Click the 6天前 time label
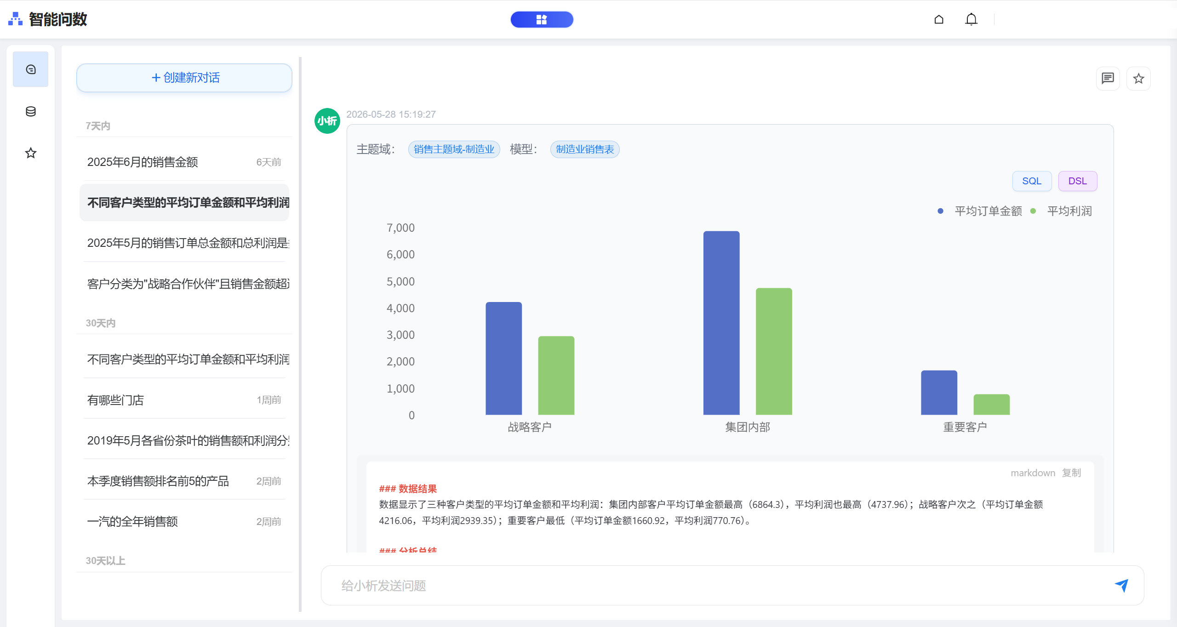The height and width of the screenshot is (627, 1177). click(269, 162)
